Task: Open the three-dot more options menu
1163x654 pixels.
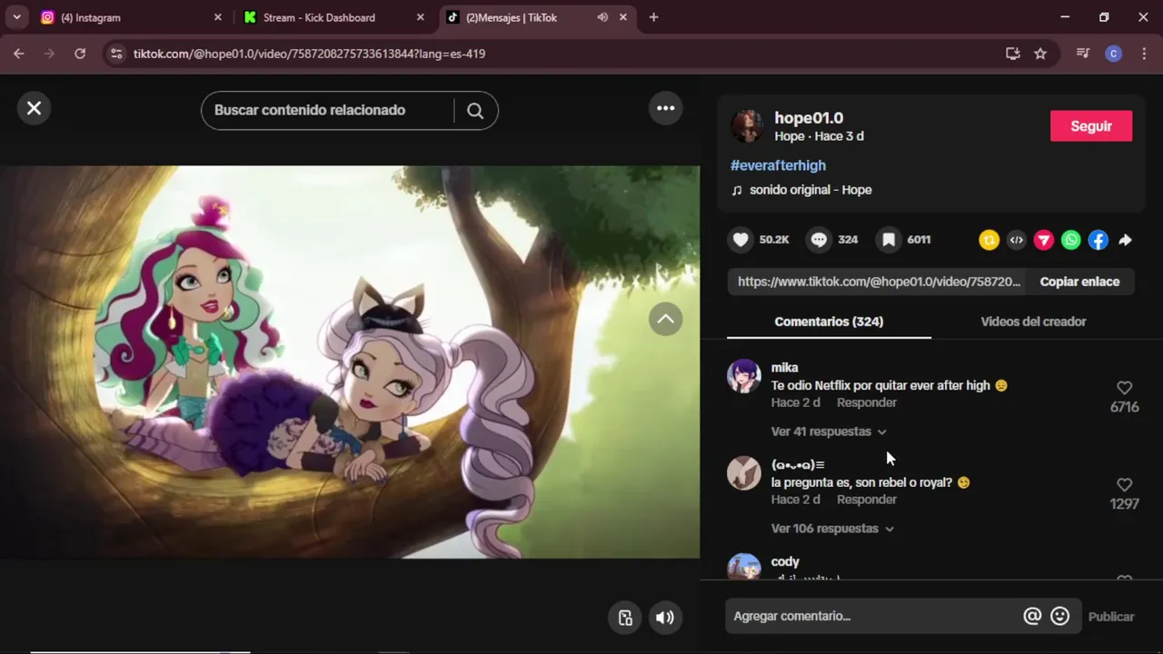Action: [x=666, y=108]
